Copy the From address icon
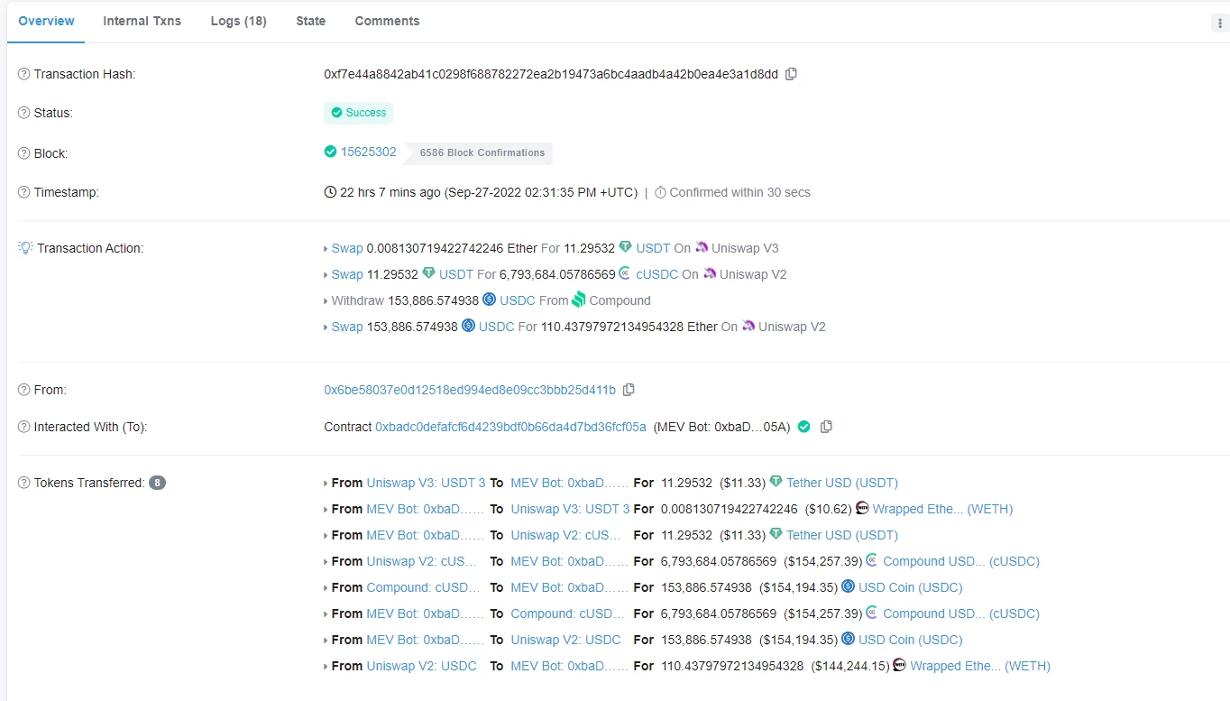The image size is (1230, 701). [x=629, y=390]
